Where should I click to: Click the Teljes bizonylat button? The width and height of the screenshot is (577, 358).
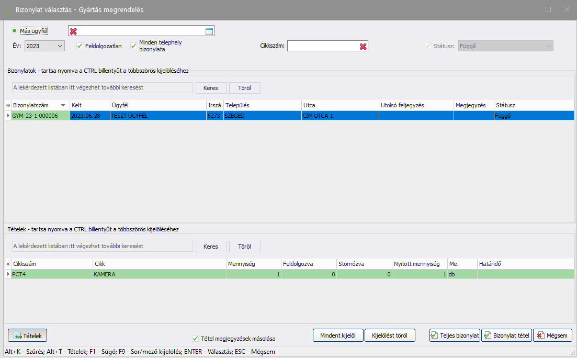[454, 335]
